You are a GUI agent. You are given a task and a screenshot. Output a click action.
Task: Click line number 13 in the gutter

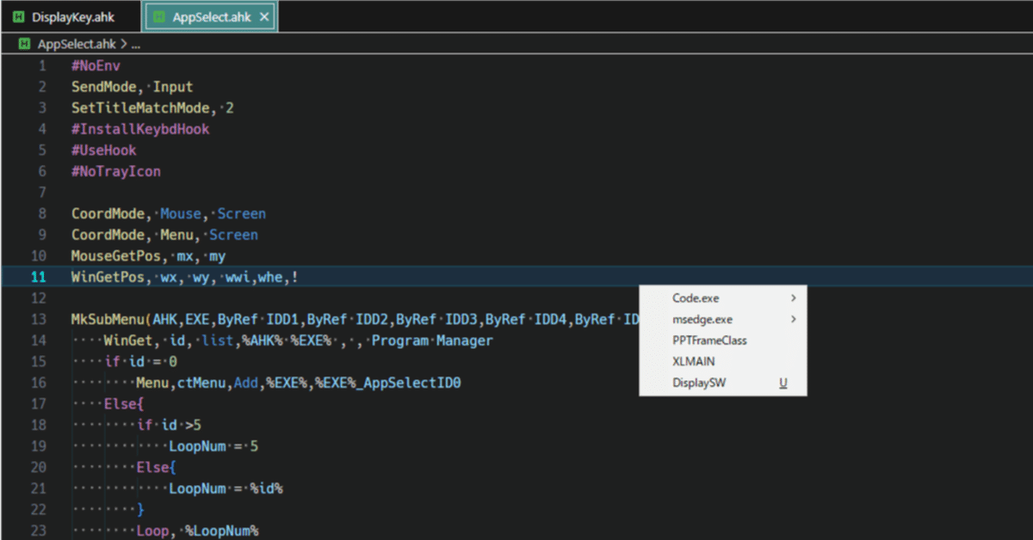[39, 319]
